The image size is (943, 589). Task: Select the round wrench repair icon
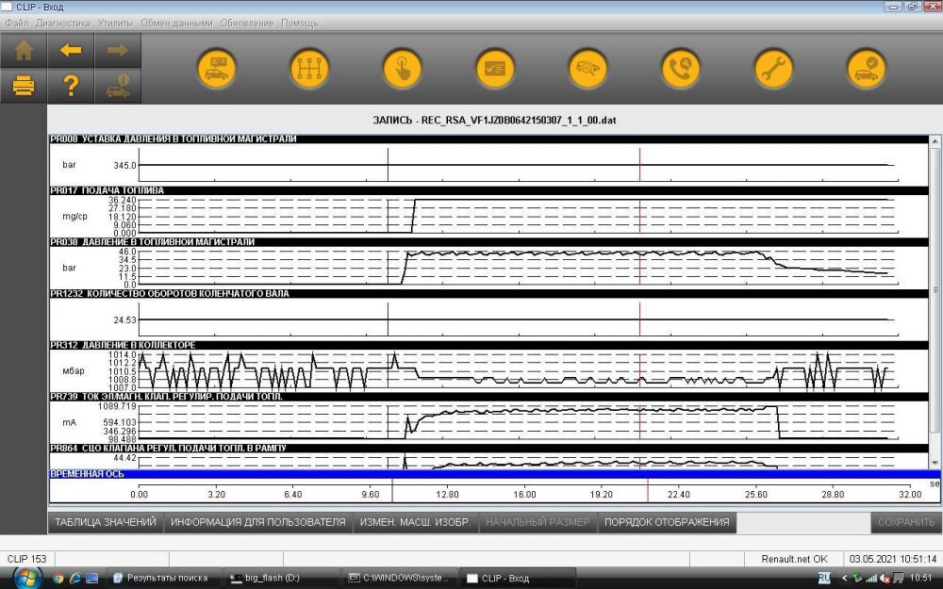click(773, 69)
